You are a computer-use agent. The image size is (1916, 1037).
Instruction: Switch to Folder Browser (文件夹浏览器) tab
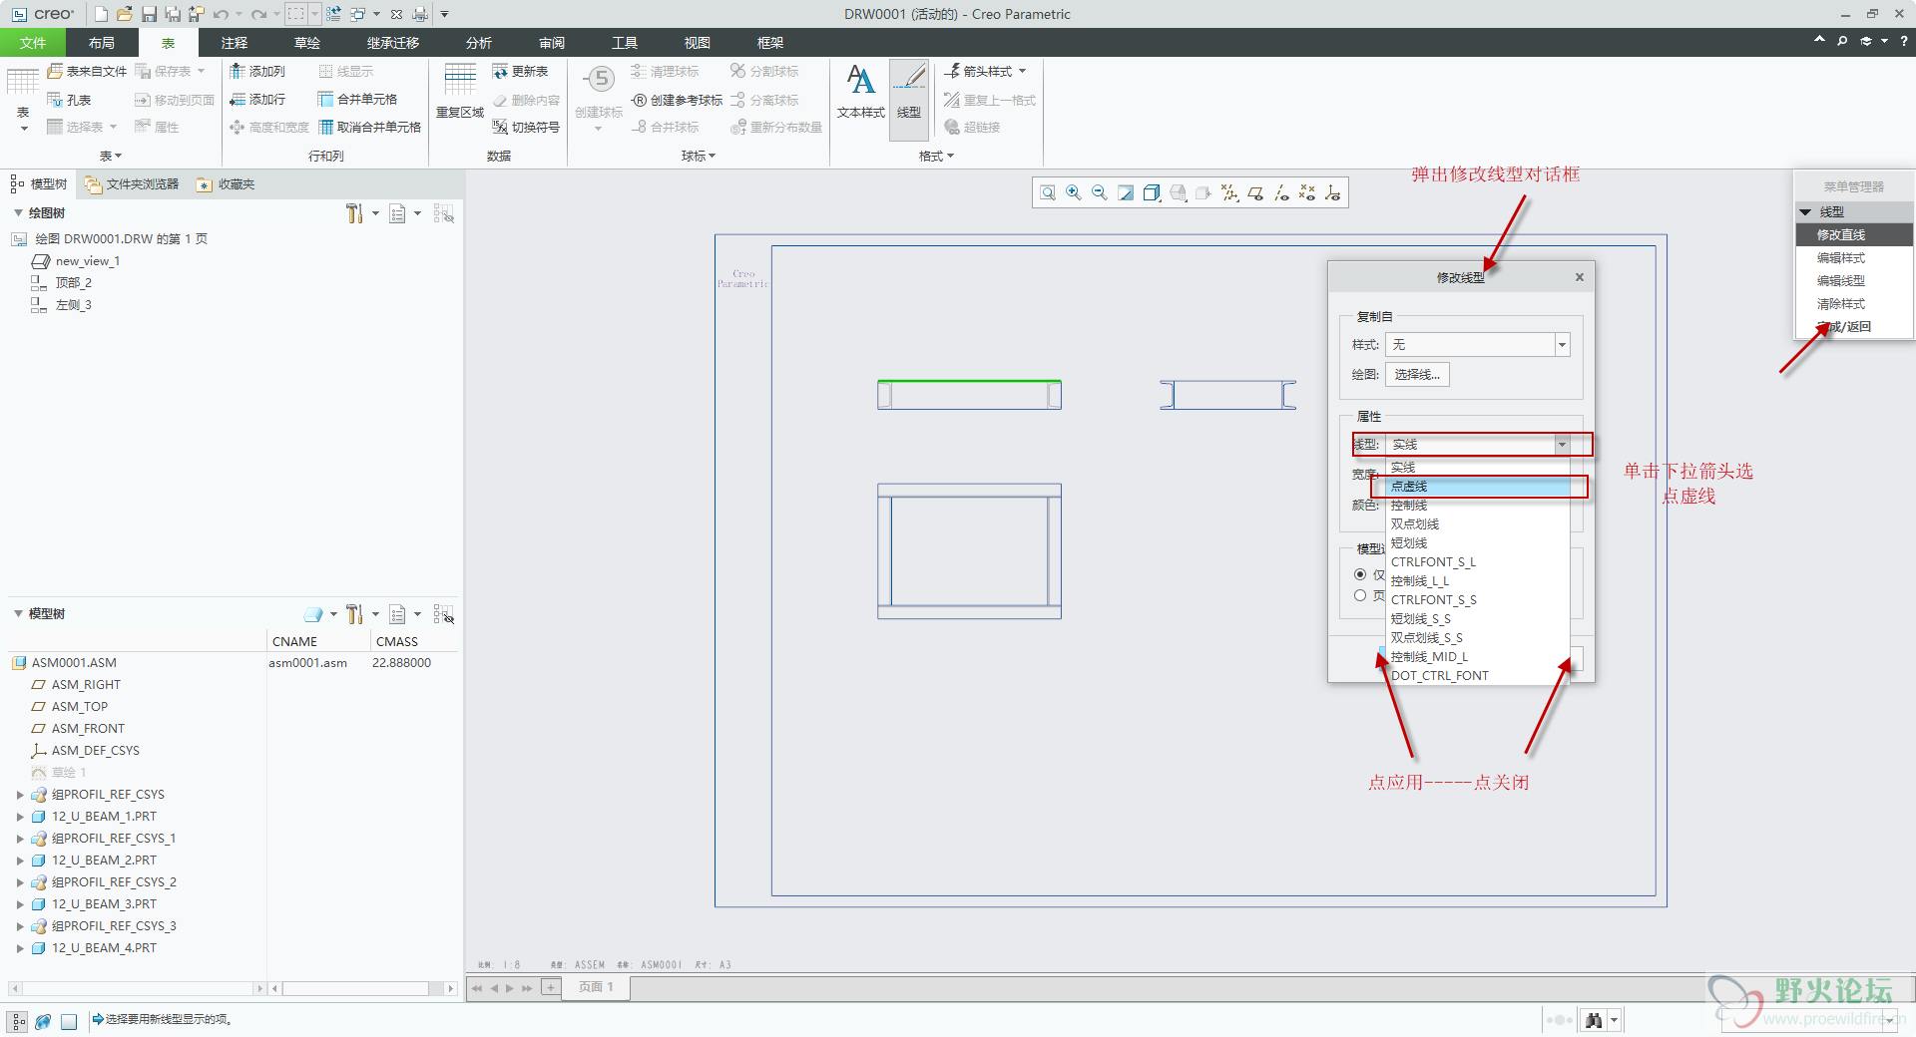(x=132, y=184)
